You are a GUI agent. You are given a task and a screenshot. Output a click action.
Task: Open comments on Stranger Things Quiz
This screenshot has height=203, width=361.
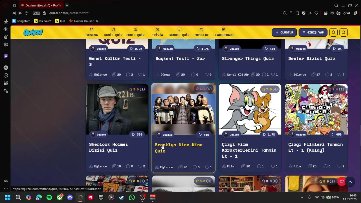coord(264,74)
